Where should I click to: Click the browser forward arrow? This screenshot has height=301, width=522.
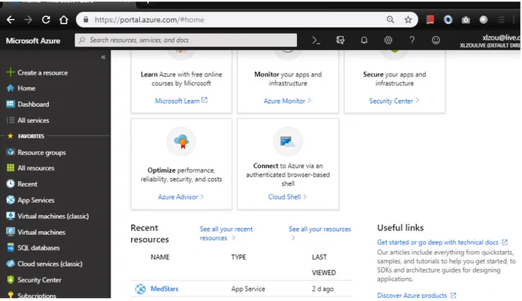(x=28, y=20)
